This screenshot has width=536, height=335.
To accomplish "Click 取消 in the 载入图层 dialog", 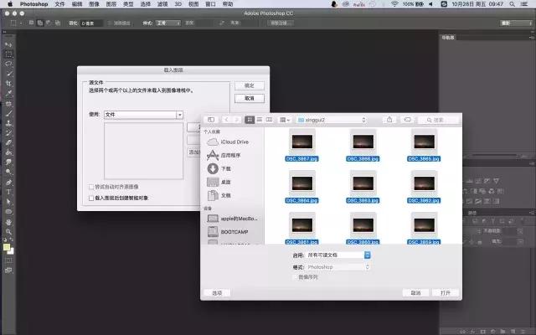I will (249, 98).
